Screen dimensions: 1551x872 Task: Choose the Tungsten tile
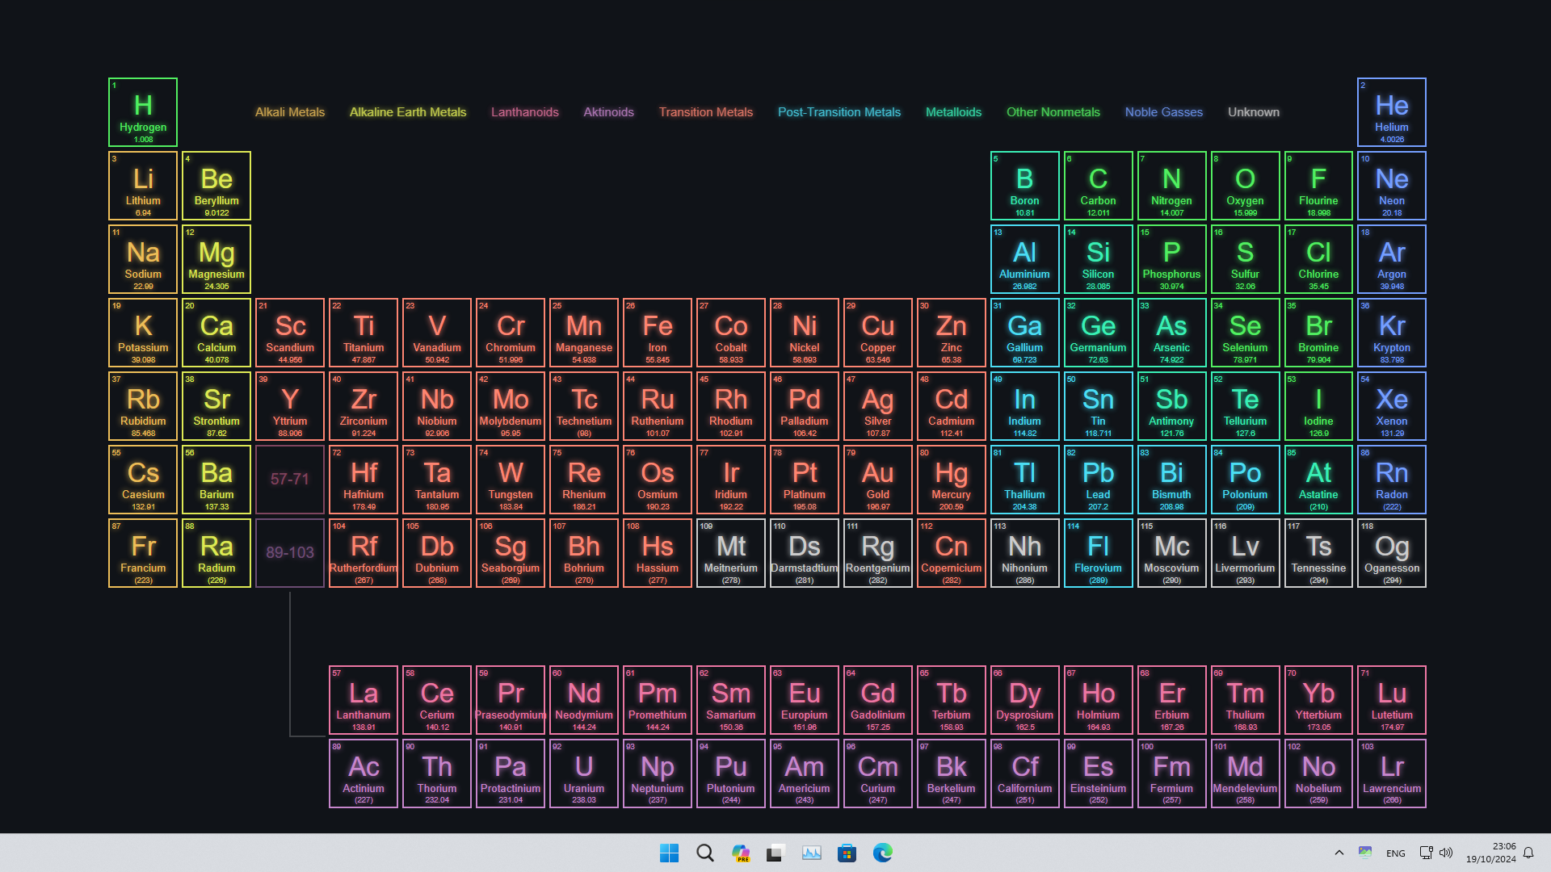coord(511,480)
